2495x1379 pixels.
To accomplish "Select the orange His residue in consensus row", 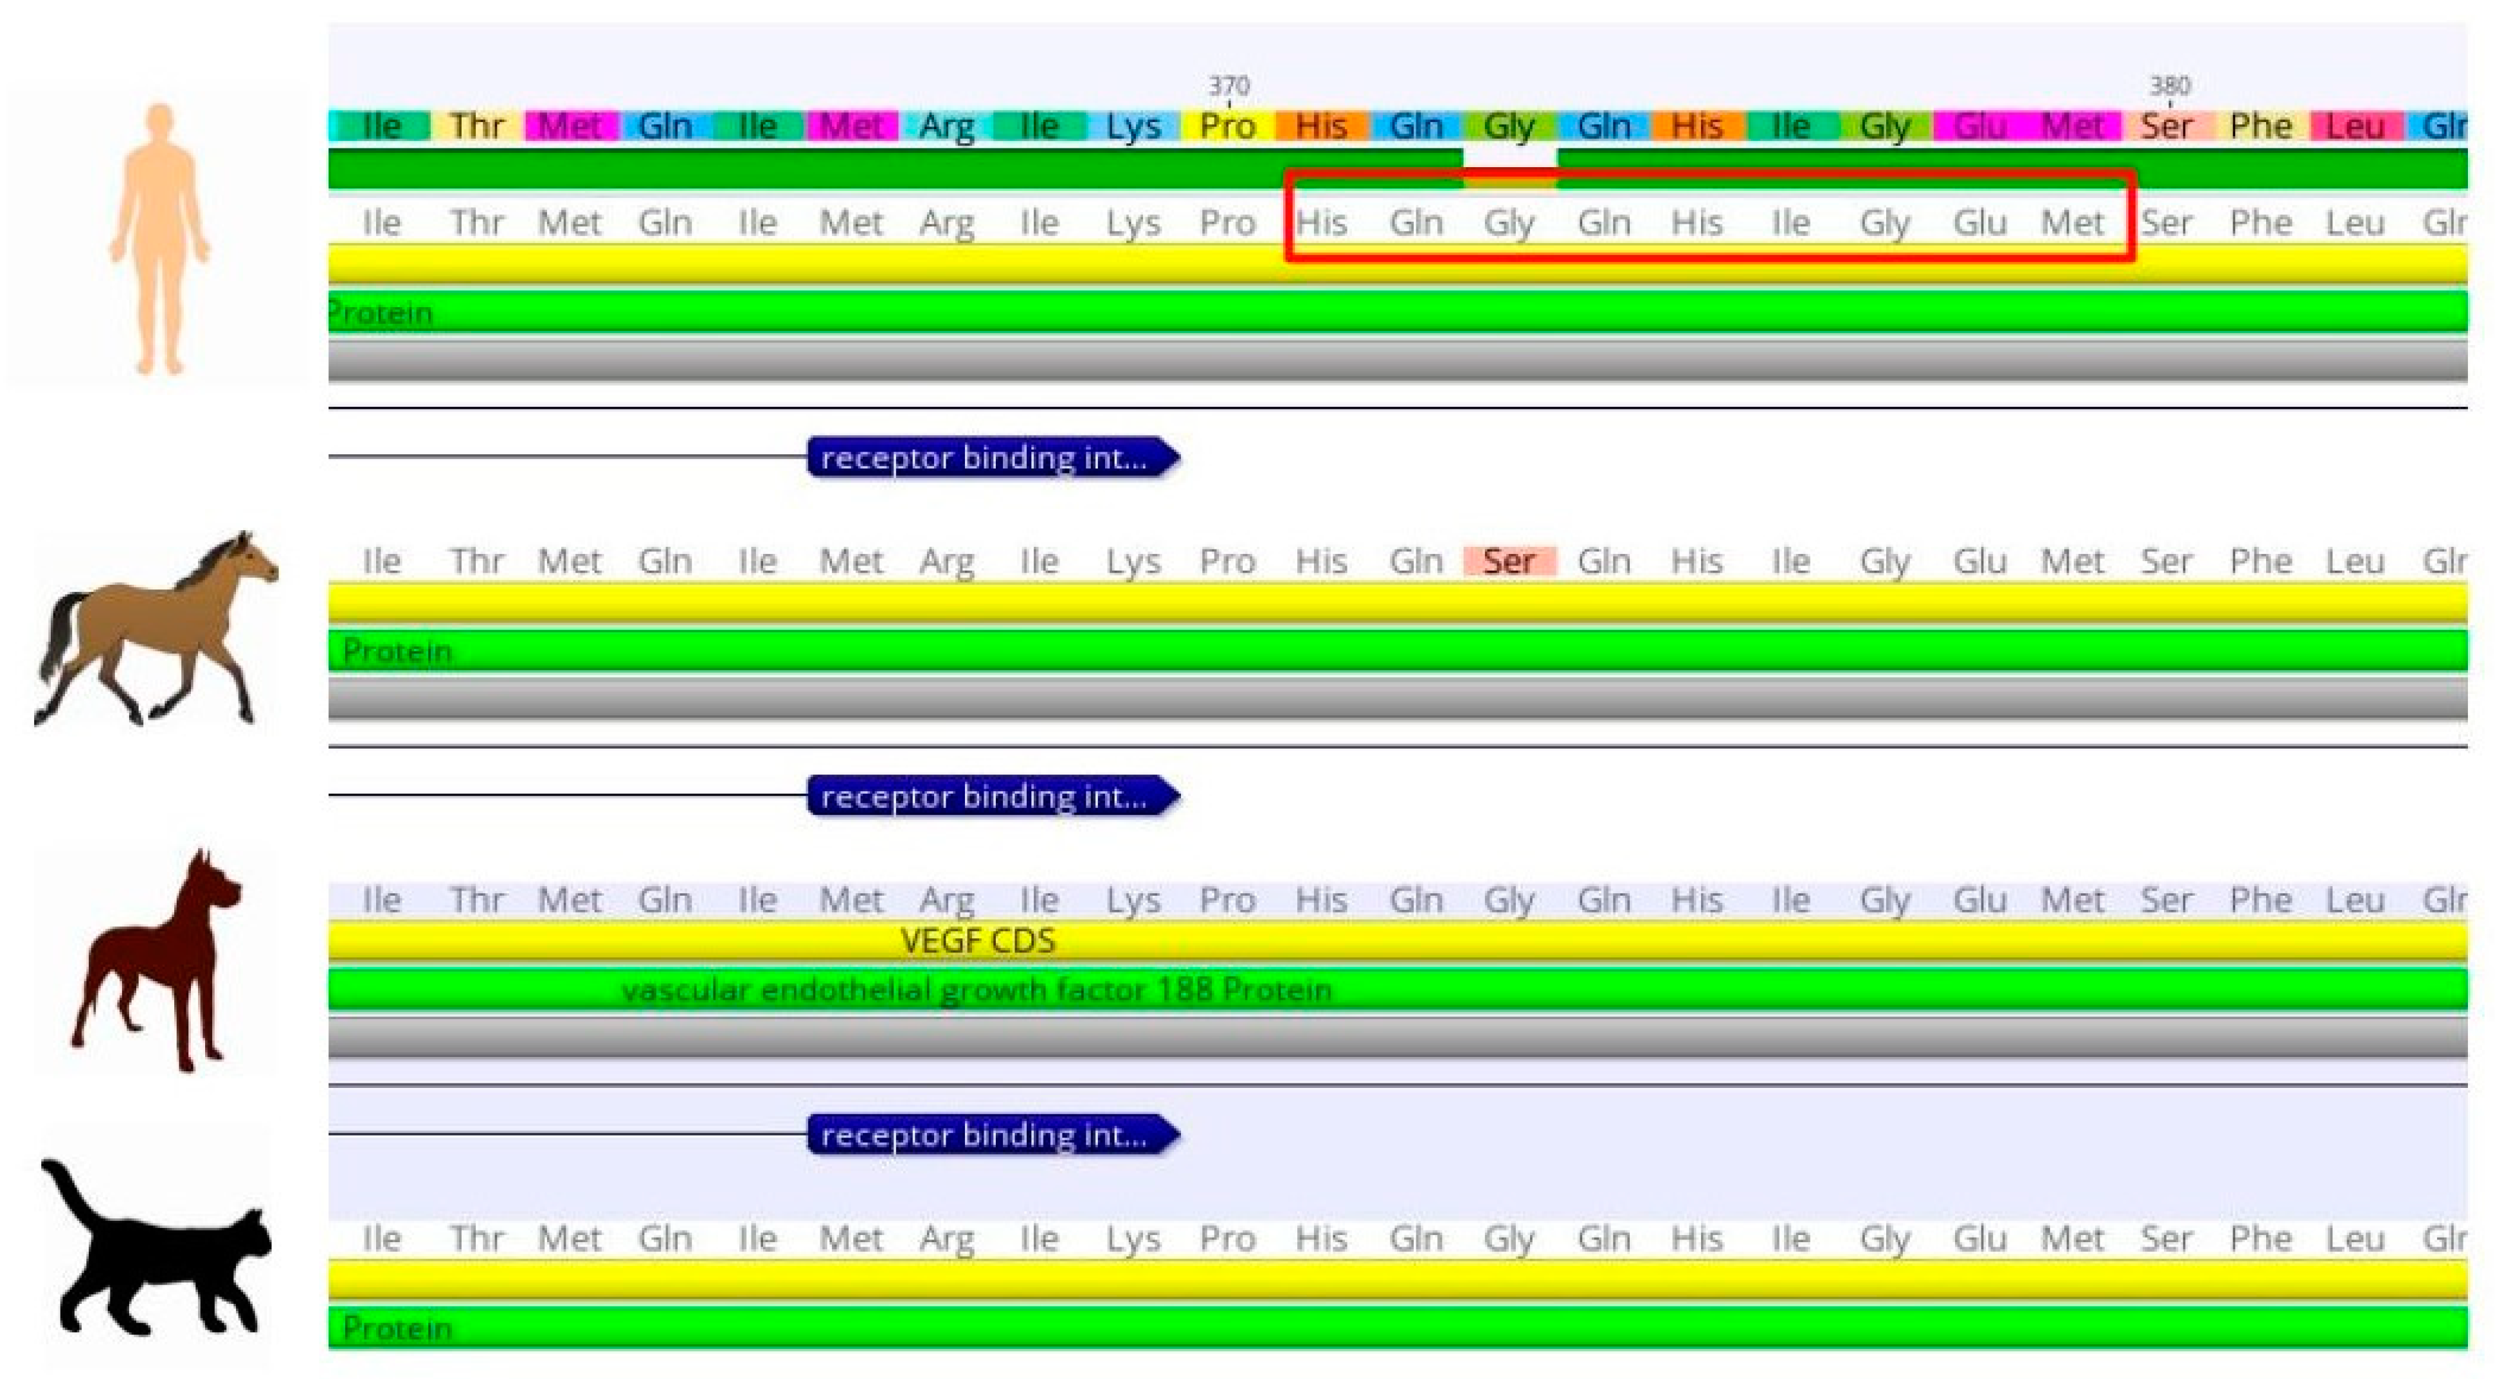I will (x=1321, y=127).
